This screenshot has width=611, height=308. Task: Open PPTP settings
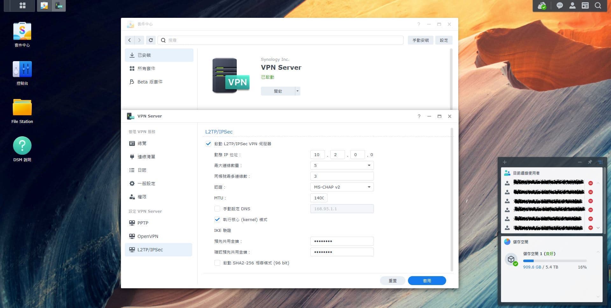tap(158, 223)
